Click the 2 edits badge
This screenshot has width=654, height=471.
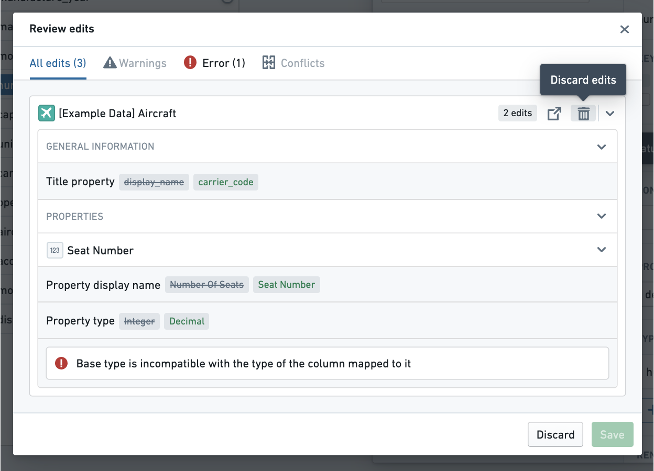click(518, 113)
